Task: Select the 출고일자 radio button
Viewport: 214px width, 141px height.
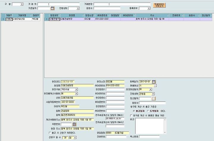Action: coord(134,111)
